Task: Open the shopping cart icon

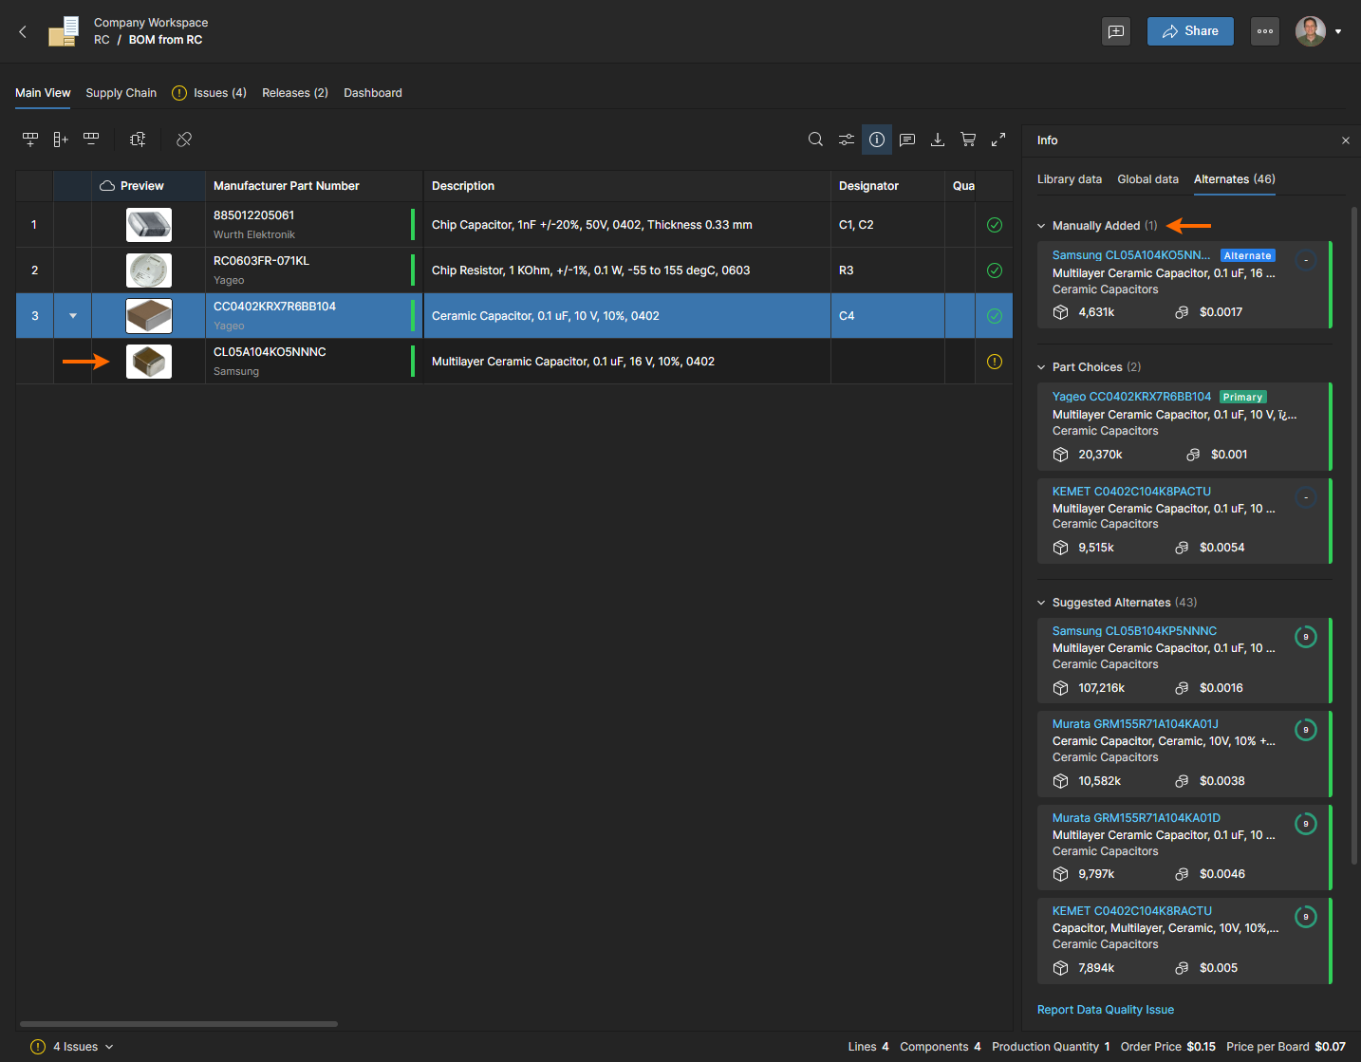Action: (968, 140)
